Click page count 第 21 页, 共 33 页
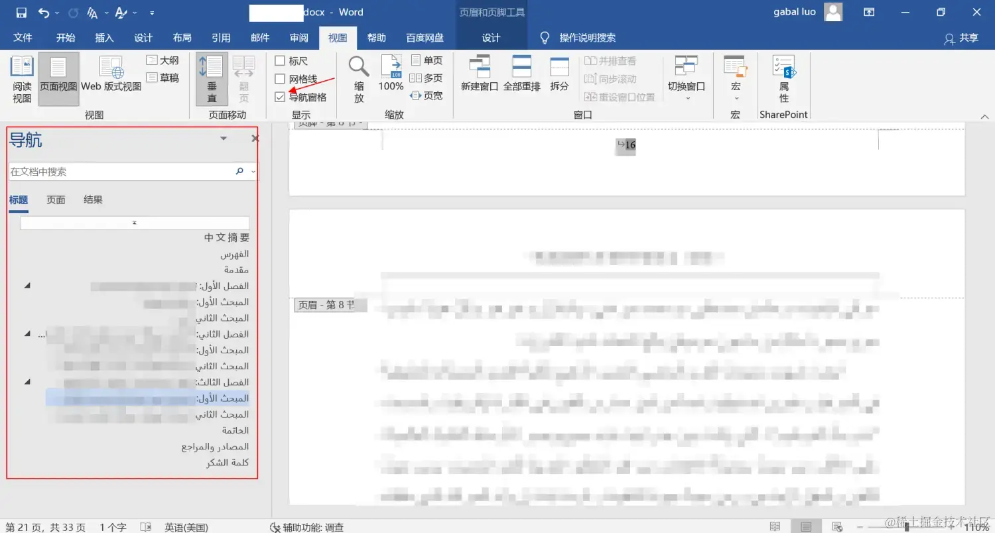The width and height of the screenshot is (995, 533). click(x=44, y=527)
